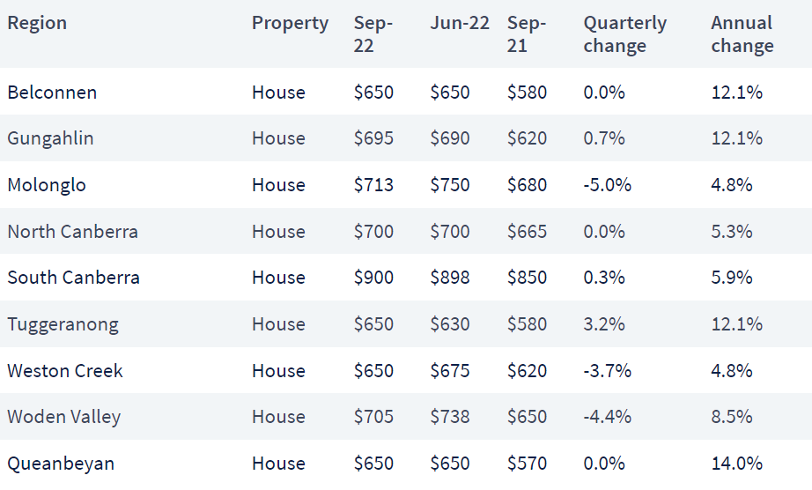812x490 pixels.
Task: Select Woden Valley's $738 Jun-22 value
Action: [x=449, y=417]
